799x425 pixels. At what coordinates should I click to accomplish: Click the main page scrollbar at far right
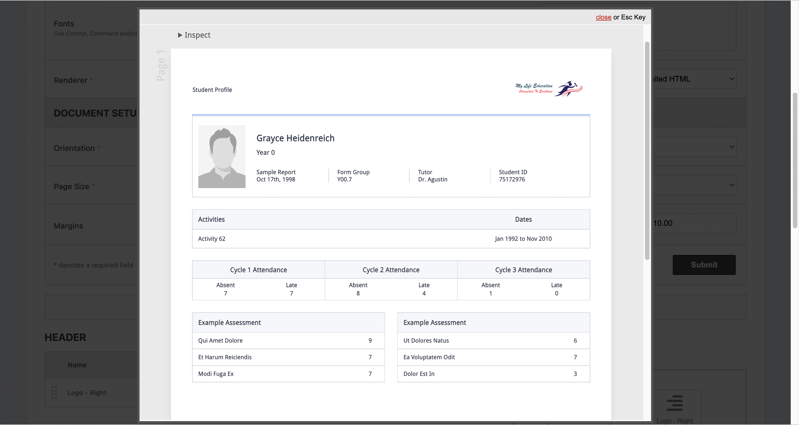pyautogui.click(x=795, y=160)
